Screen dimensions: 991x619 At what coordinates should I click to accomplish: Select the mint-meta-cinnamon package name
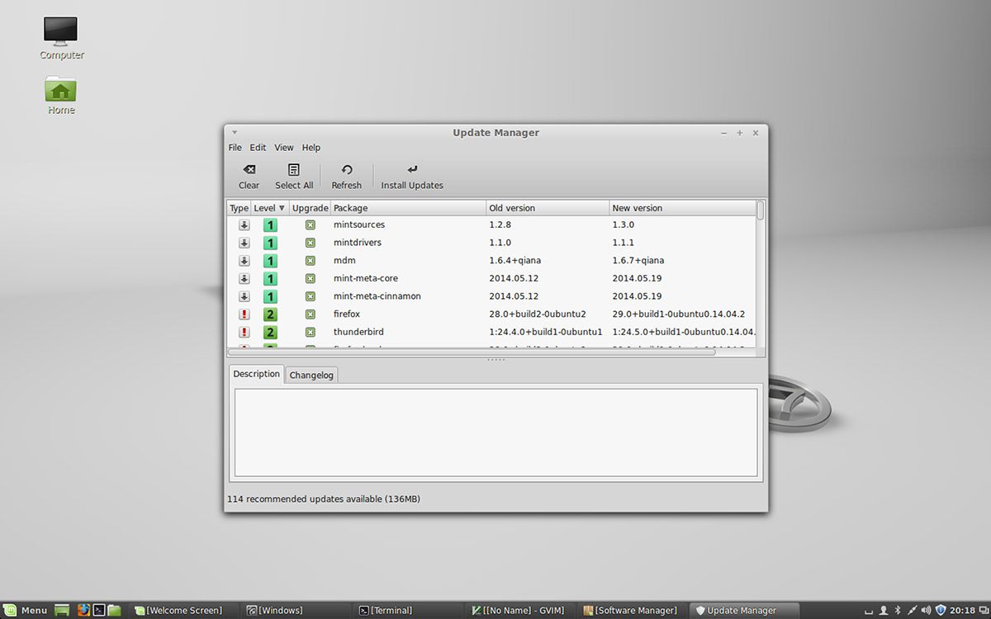point(377,296)
